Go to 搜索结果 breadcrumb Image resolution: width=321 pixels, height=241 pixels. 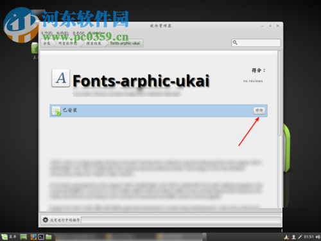tap(94, 43)
